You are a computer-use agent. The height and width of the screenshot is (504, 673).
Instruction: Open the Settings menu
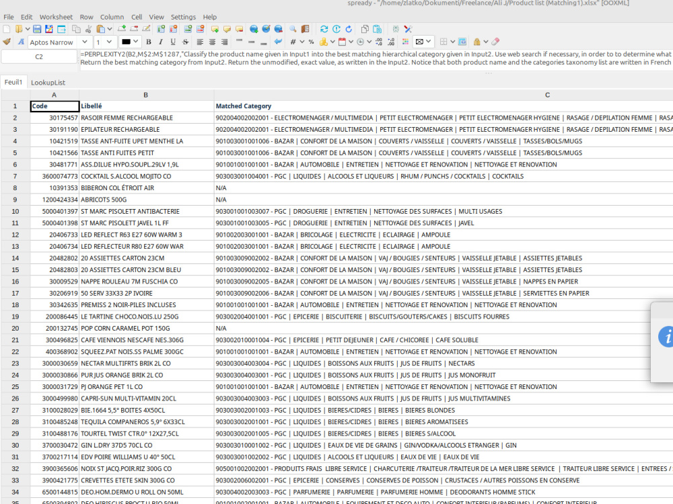pyautogui.click(x=183, y=17)
